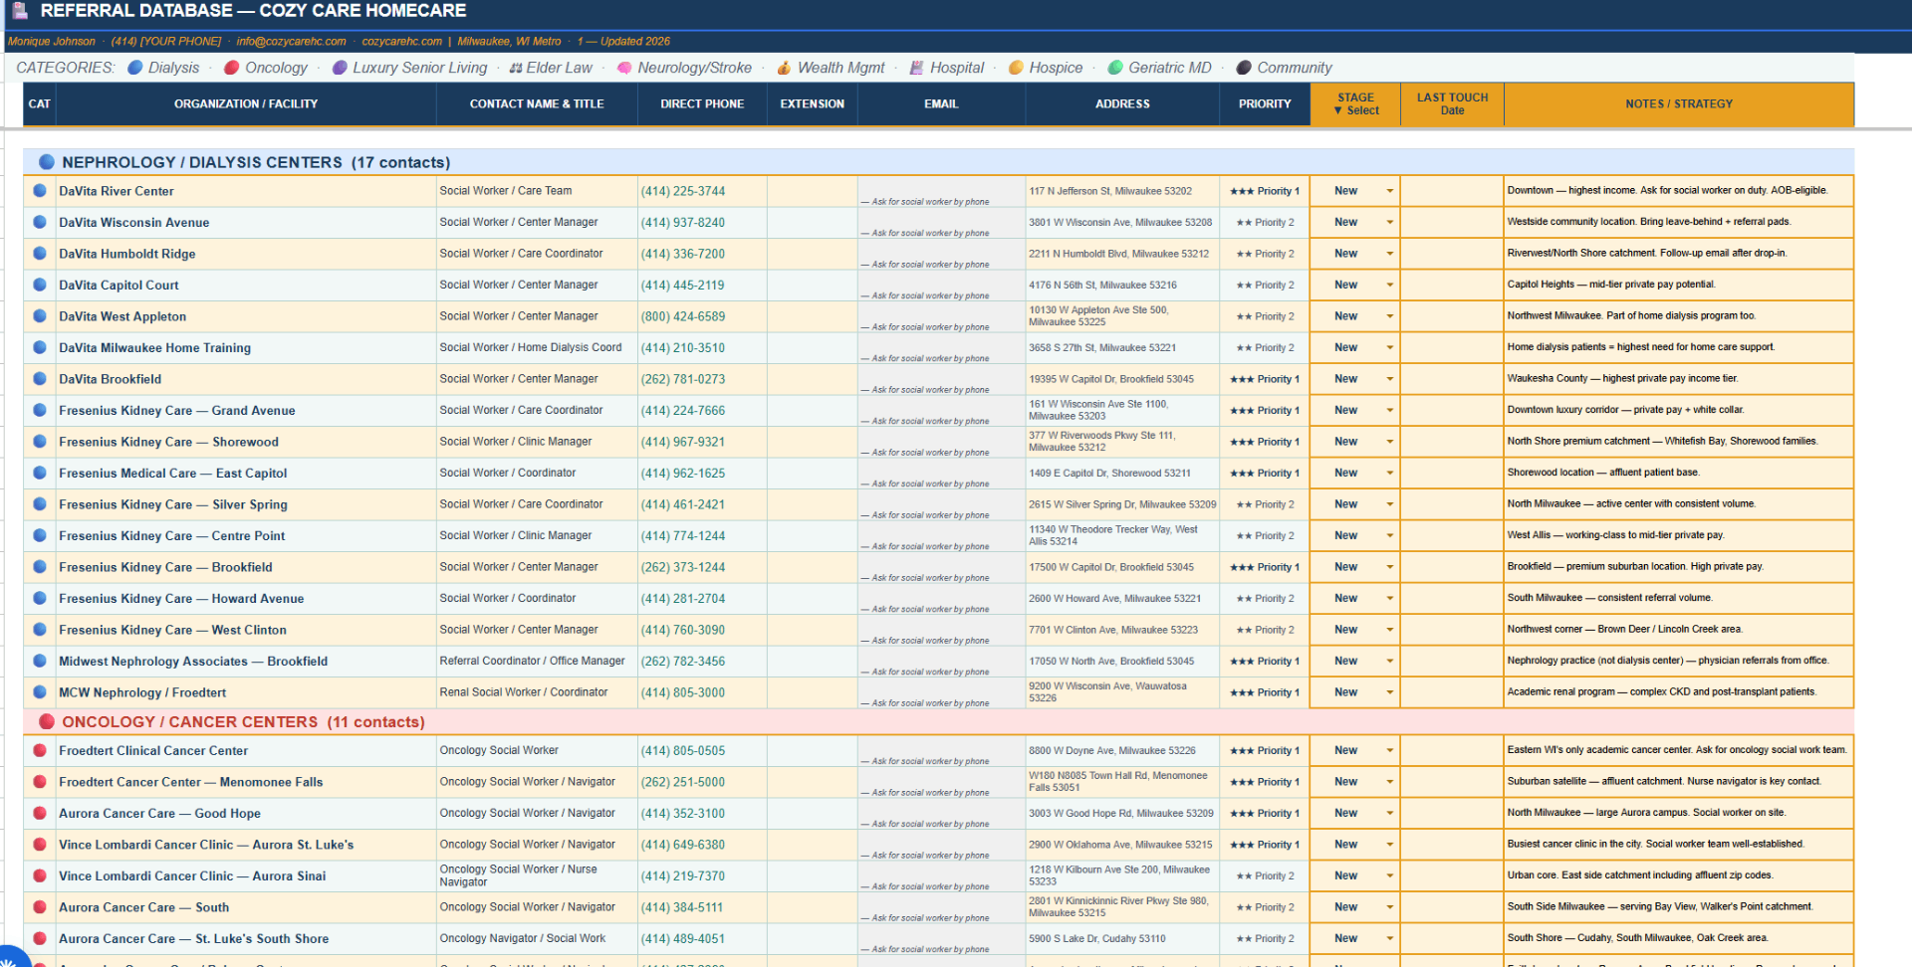This screenshot has width=1912, height=967.
Task: Click phone number (800) 424-6589
Action: coord(683,316)
